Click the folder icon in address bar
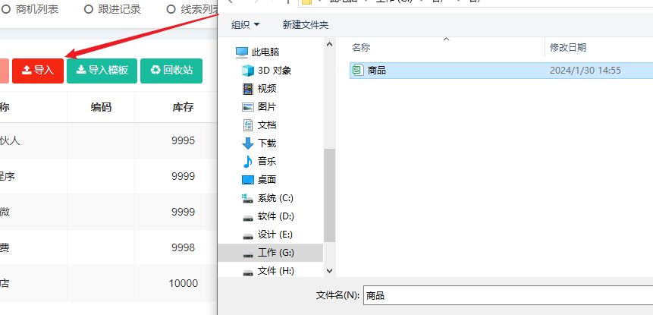The height and width of the screenshot is (315, 653). (x=307, y=2)
